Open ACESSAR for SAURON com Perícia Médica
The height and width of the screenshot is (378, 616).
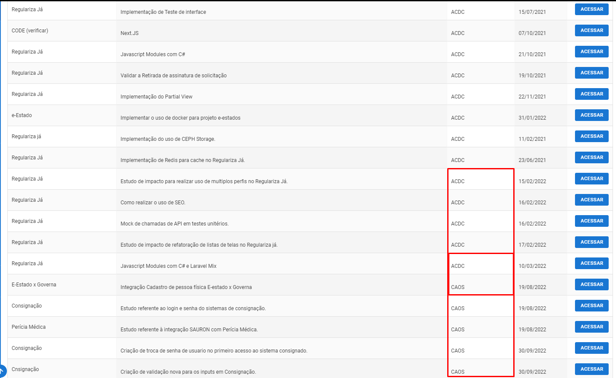pos(591,327)
